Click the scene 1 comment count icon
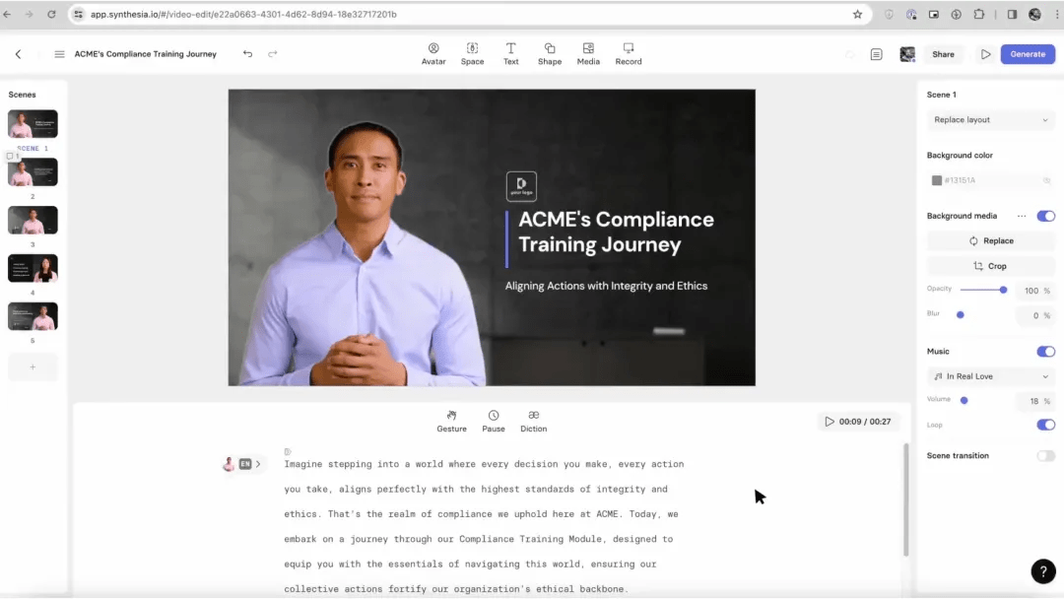 coord(12,156)
